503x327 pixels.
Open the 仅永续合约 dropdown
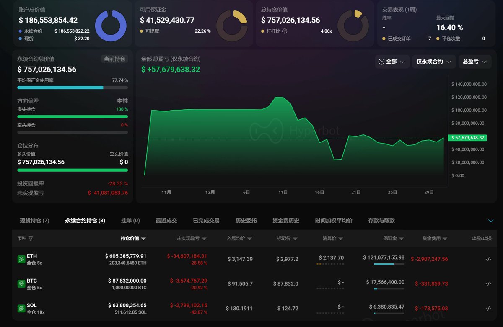433,62
